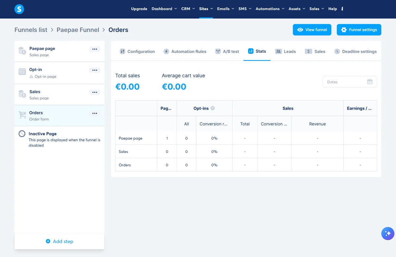This screenshot has height=257, width=396.
Task: Open the Upgrade menu item
Action: tap(139, 9)
